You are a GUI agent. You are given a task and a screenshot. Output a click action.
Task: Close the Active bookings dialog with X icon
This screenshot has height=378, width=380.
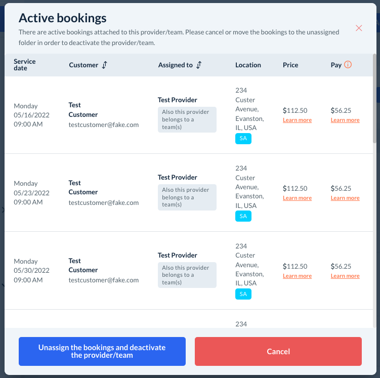[359, 28]
